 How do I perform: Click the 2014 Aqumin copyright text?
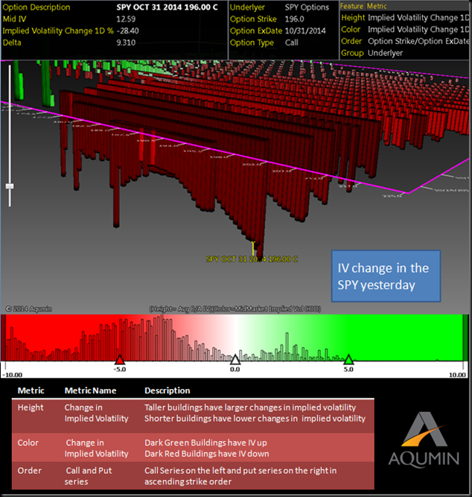point(29,308)
